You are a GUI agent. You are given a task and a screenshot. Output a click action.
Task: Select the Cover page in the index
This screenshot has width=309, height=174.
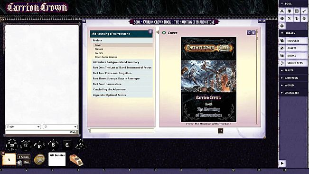[x=123, y=45]
